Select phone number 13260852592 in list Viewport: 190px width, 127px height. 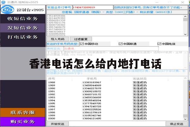point(56,34)
